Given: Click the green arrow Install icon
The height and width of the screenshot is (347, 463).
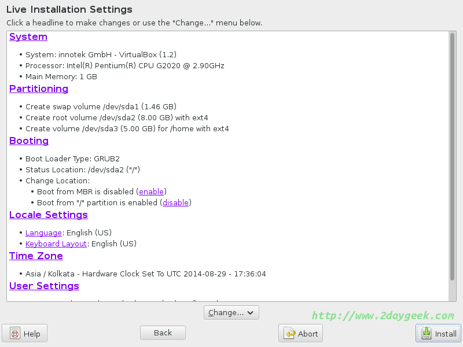Looking at the screenshot, I should pos(427,334).
